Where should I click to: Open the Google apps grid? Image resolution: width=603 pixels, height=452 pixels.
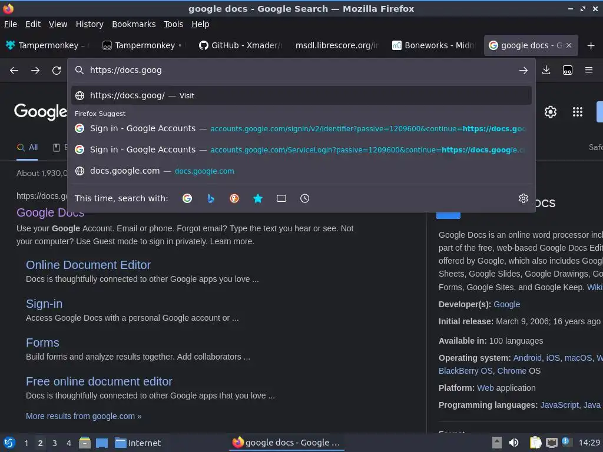578,112
